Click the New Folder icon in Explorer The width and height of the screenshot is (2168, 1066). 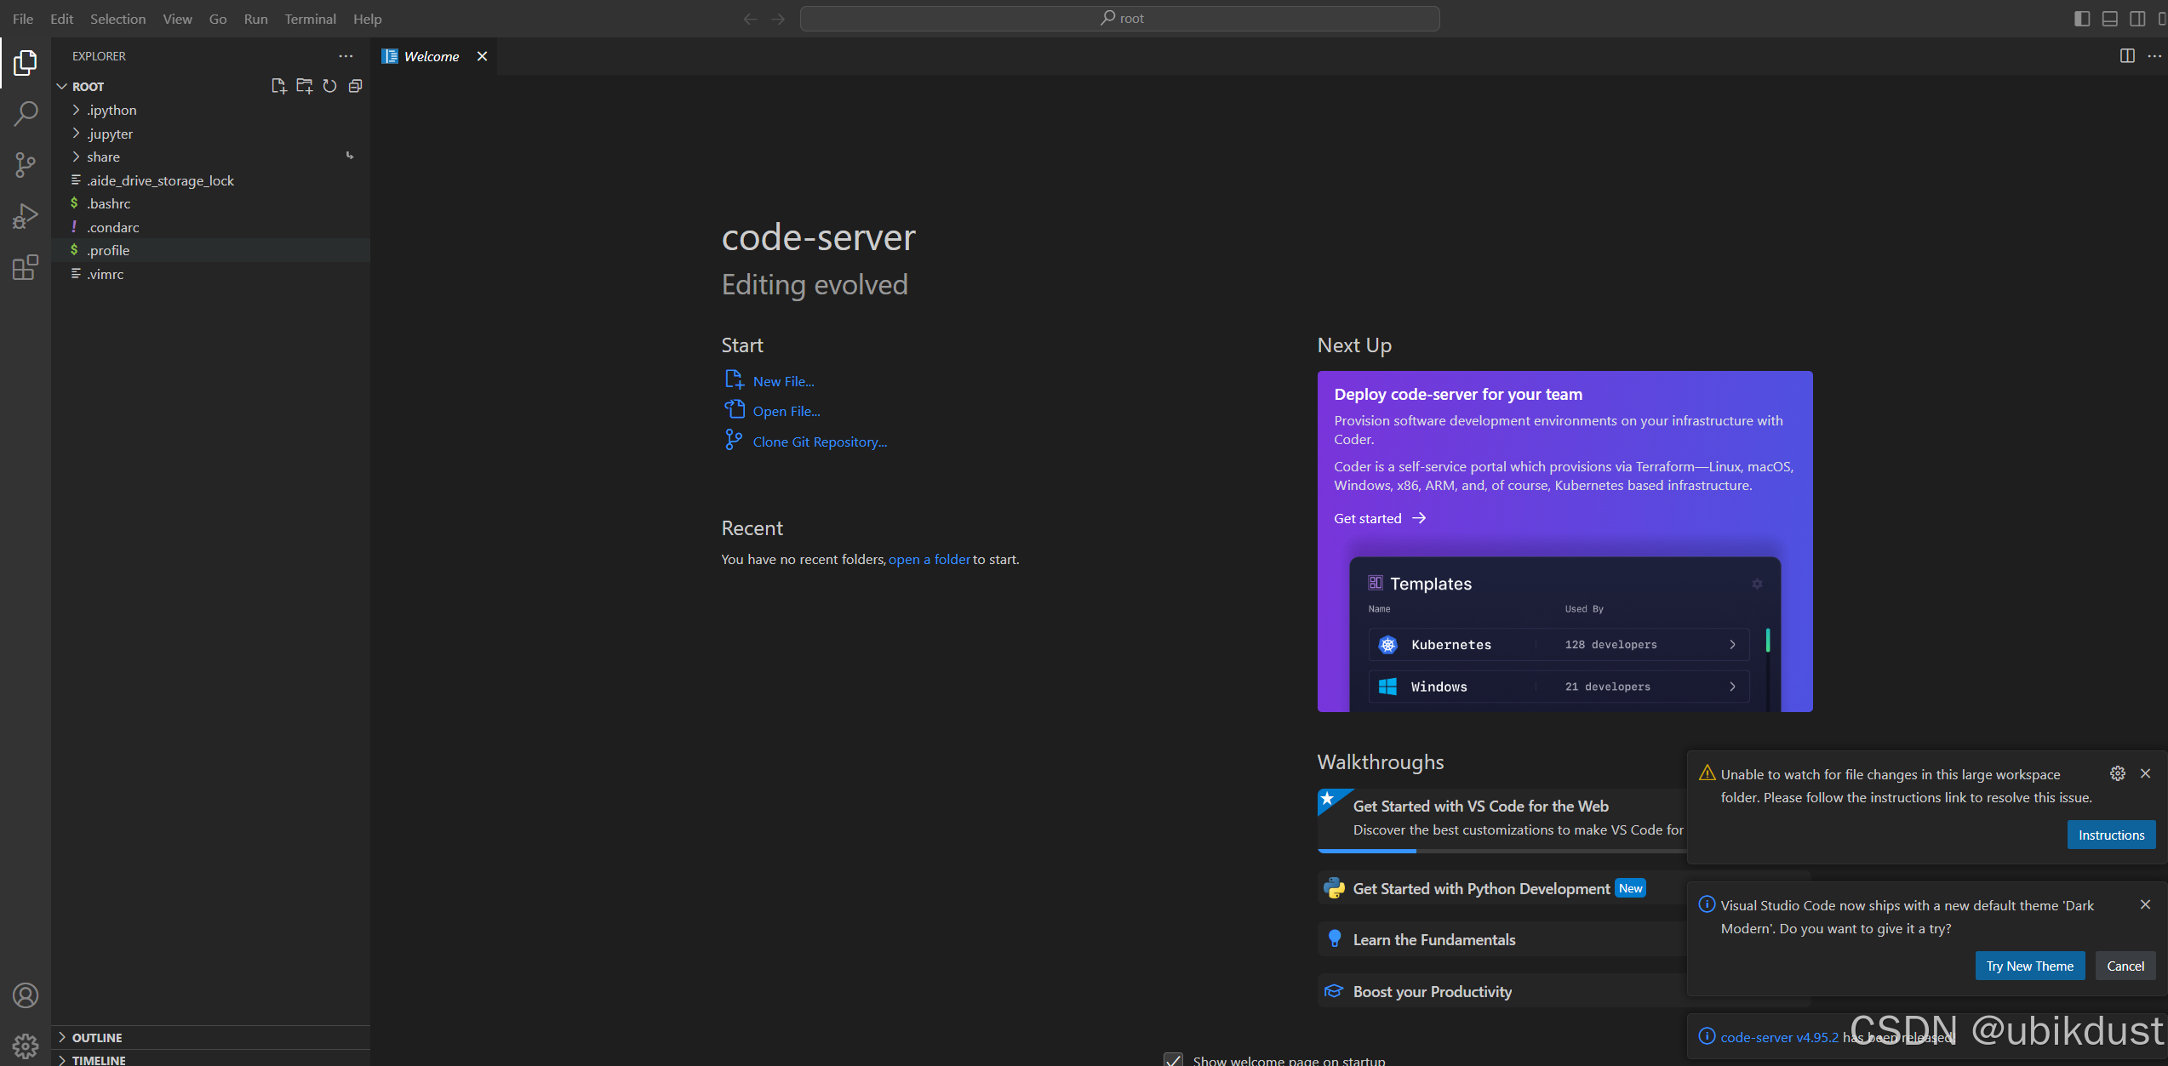pos(304,86)
